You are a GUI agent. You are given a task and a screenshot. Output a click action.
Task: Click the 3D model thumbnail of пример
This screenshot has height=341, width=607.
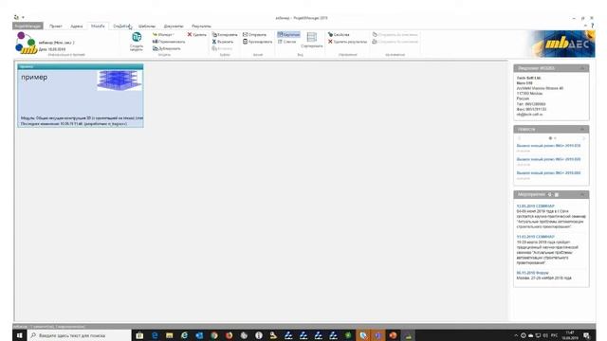click(x=120, y=81)
